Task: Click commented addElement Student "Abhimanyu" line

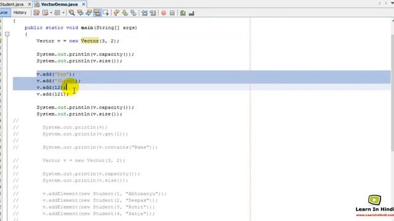Action: 105,194
